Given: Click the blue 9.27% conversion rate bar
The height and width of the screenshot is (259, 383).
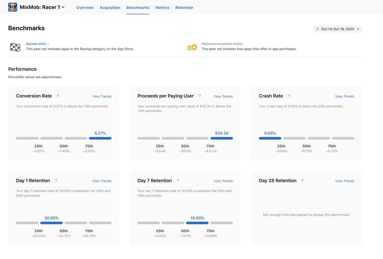Looking at the screenshot, I should pos(100,138).
